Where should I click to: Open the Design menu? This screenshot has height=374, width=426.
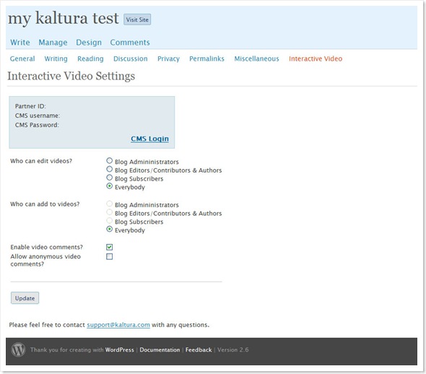(89, 43)
